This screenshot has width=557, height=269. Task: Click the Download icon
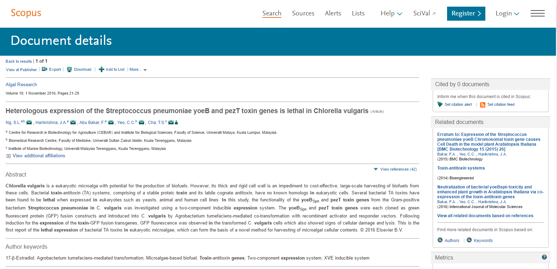[70, 69]
